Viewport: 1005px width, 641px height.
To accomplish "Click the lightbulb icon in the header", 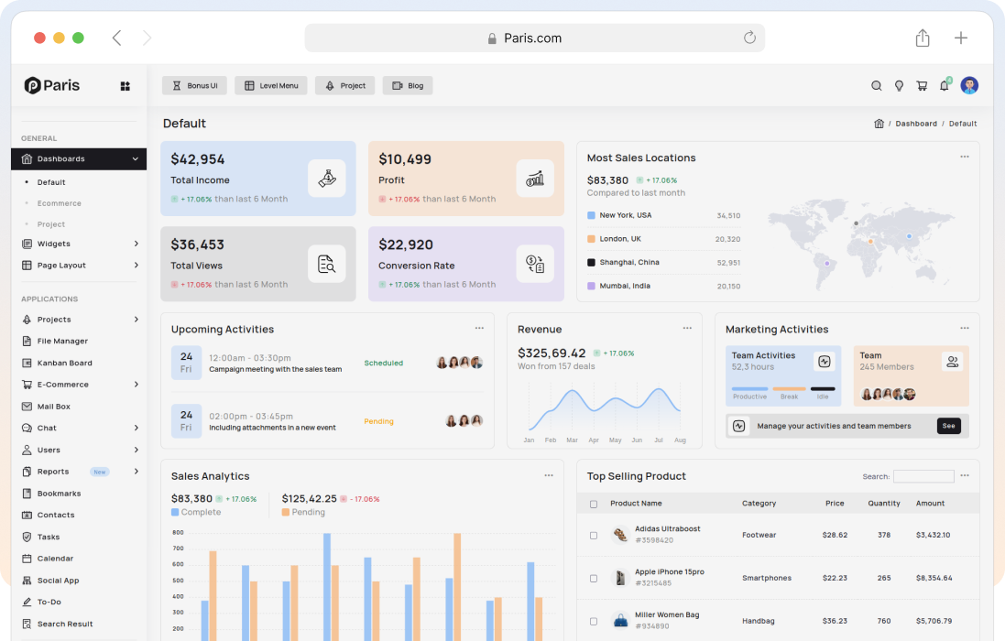I will coord(899,86).
